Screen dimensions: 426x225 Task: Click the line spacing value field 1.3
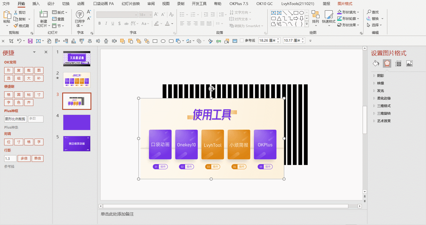click(10, 158)
